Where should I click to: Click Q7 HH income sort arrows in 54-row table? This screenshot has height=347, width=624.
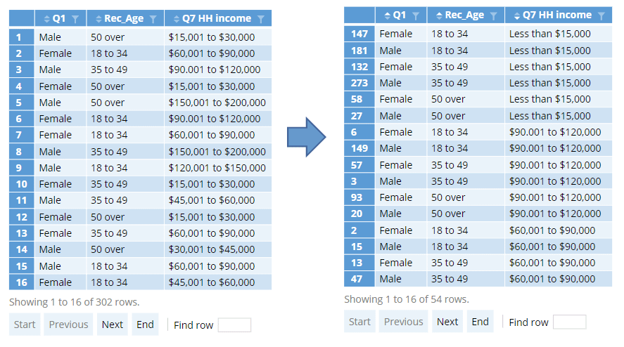tap(517, 15)
